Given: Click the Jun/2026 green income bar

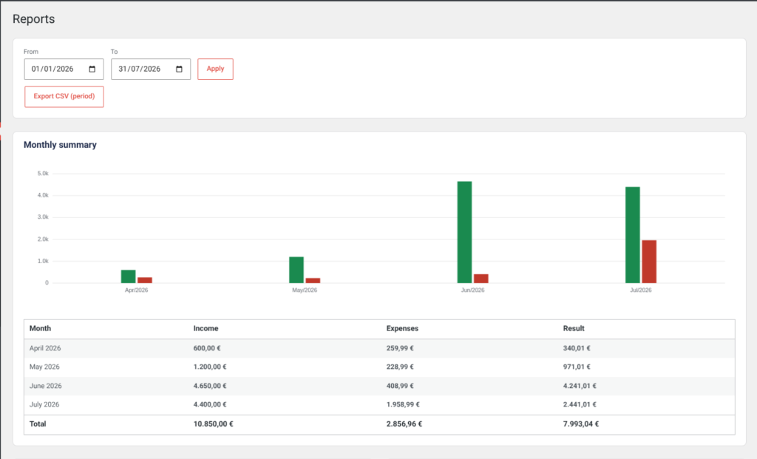Looking at the screenshot, I should click(464, 232).
